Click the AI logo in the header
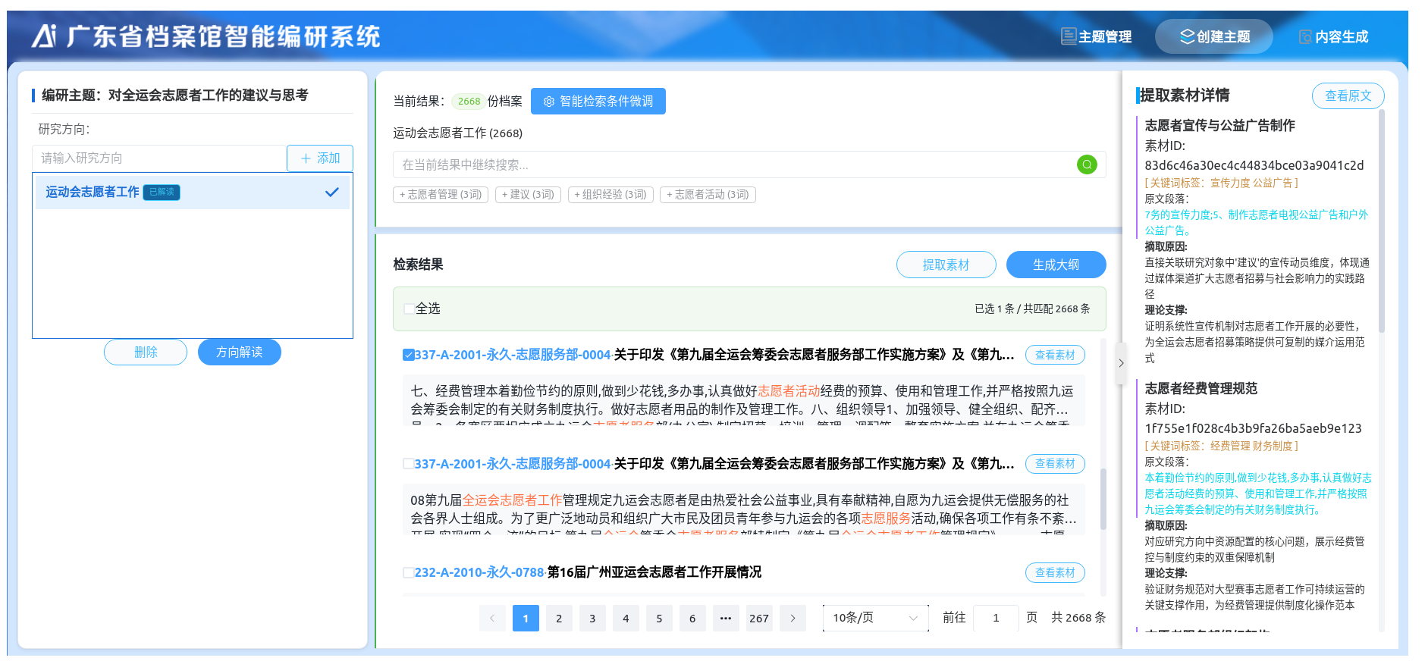Viewport: 1425px width, 661px height. [x=44, y=36]
